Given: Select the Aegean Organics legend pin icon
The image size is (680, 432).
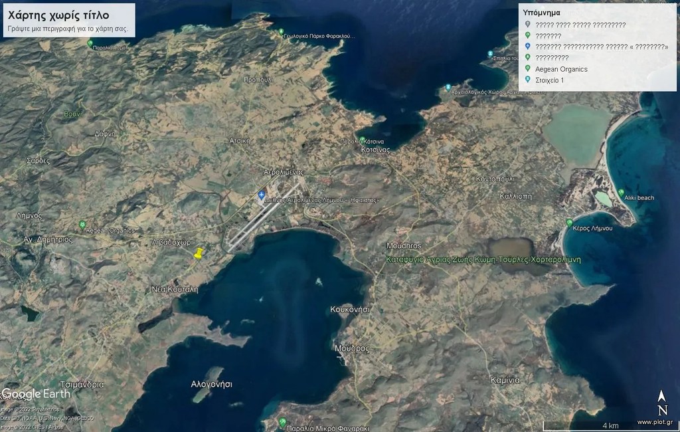Looking at the screenshot, I should [x=527, y=68].
